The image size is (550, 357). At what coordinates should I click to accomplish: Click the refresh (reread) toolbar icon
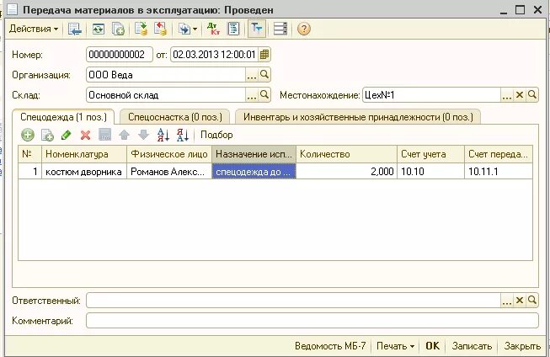tap(99, 29)
